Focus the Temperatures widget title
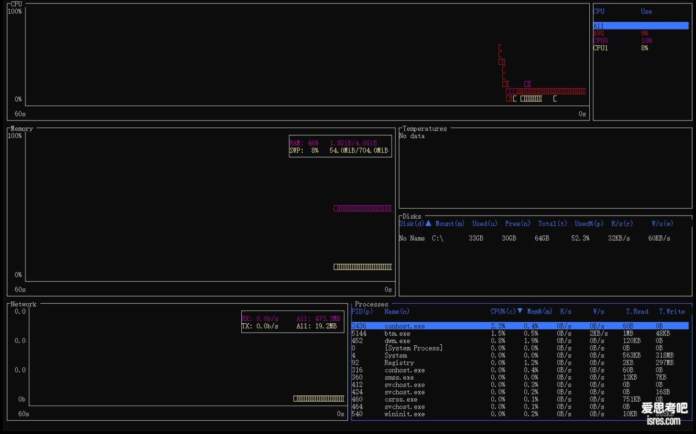Screen dimensions: 696x434 point(425,129)
